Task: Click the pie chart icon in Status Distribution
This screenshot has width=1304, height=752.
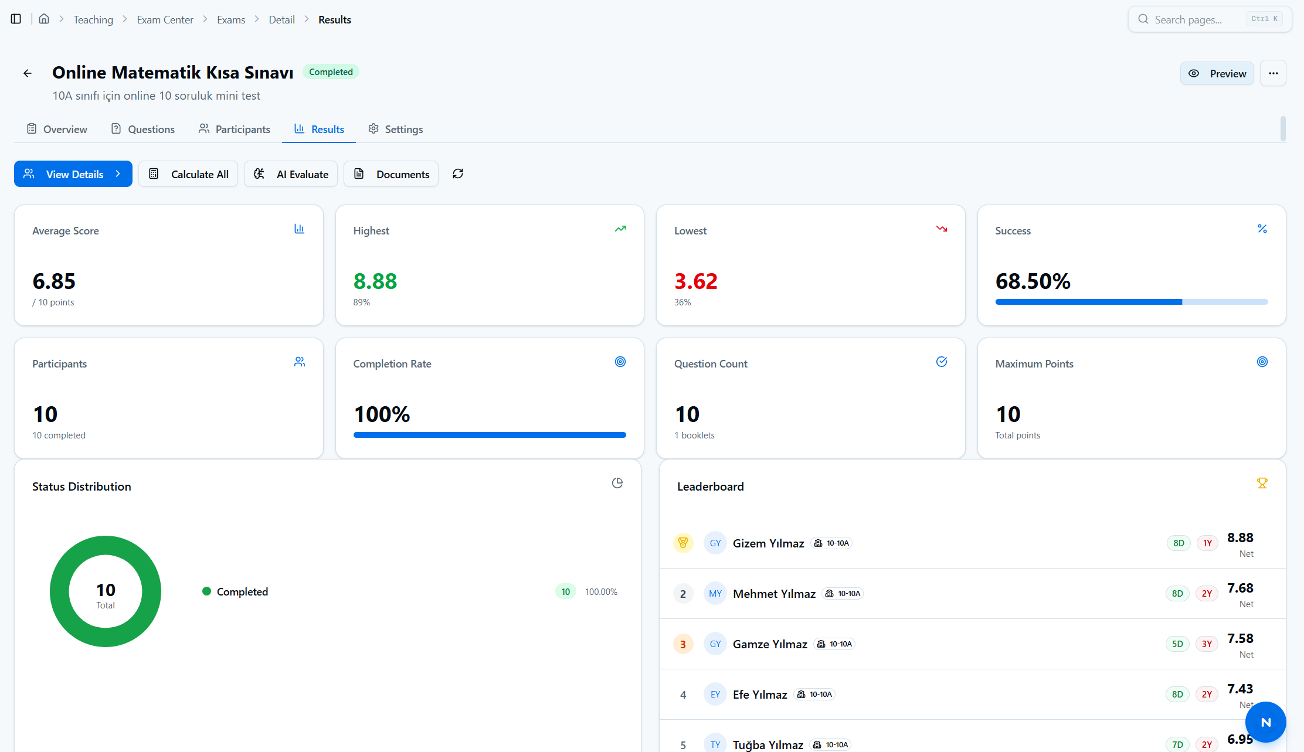Action: coord(617,483)
